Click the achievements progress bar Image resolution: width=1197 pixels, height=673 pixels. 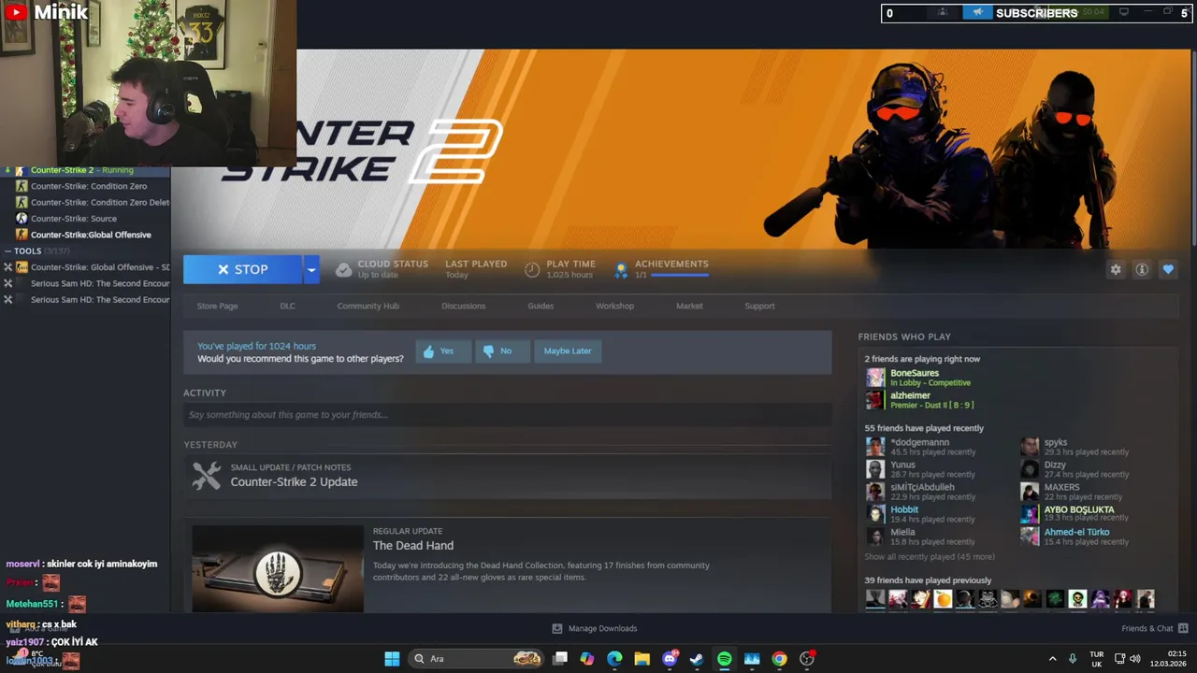tap(680, 275)
